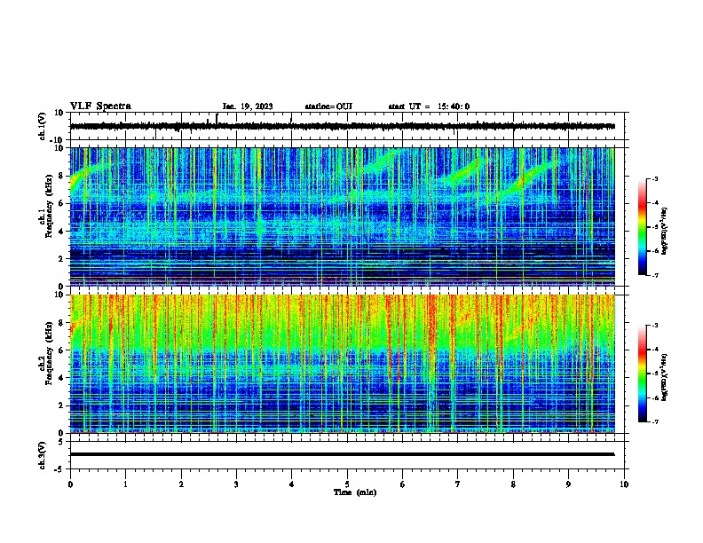Click the "VLF Spectra" title text

coord(100,106)
